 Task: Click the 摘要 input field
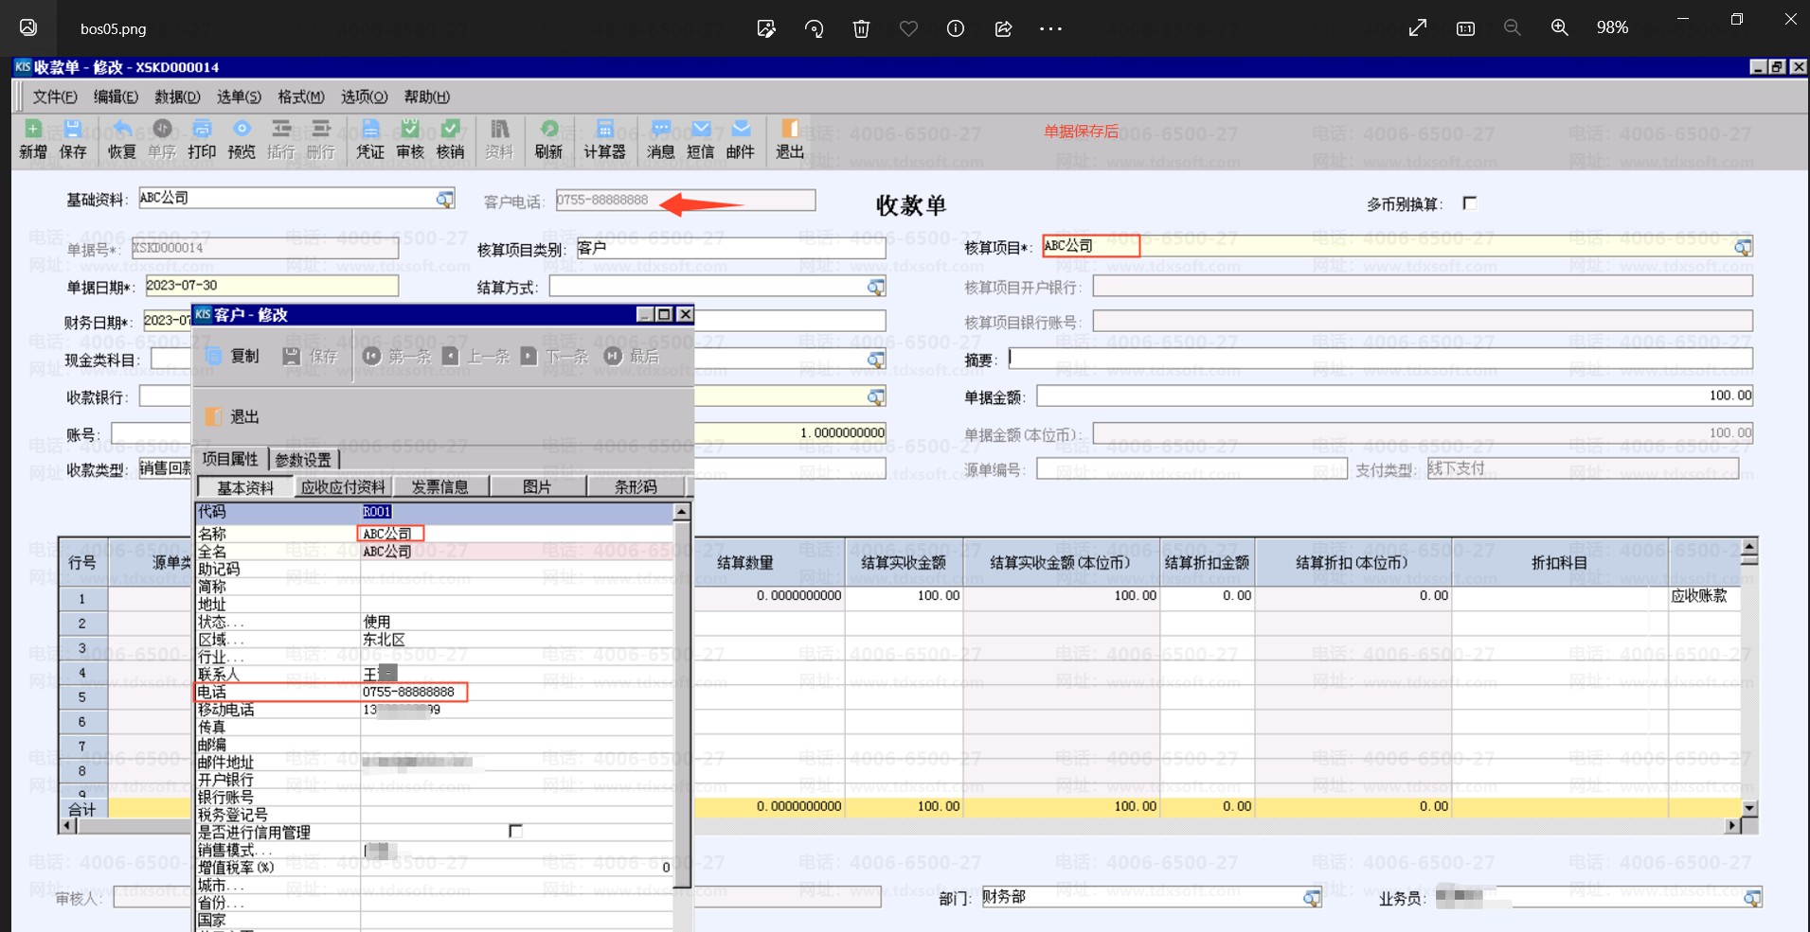[x=1379, y=359]
